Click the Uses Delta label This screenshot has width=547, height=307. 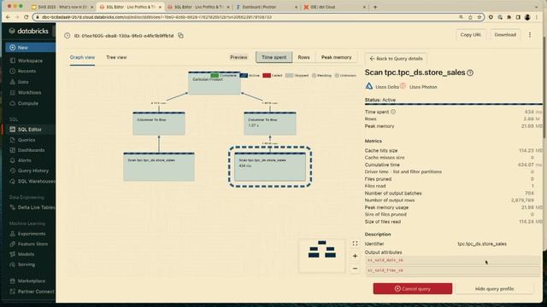click(386, 87)
